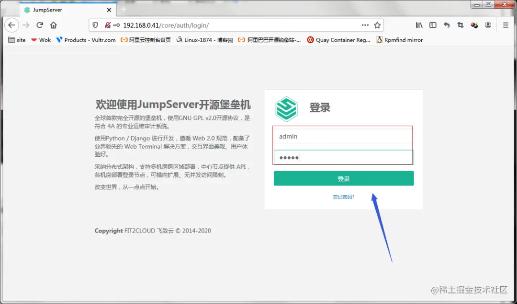Click the password input field
Screen dimensions: 517x304
click(x=343, y=157)
